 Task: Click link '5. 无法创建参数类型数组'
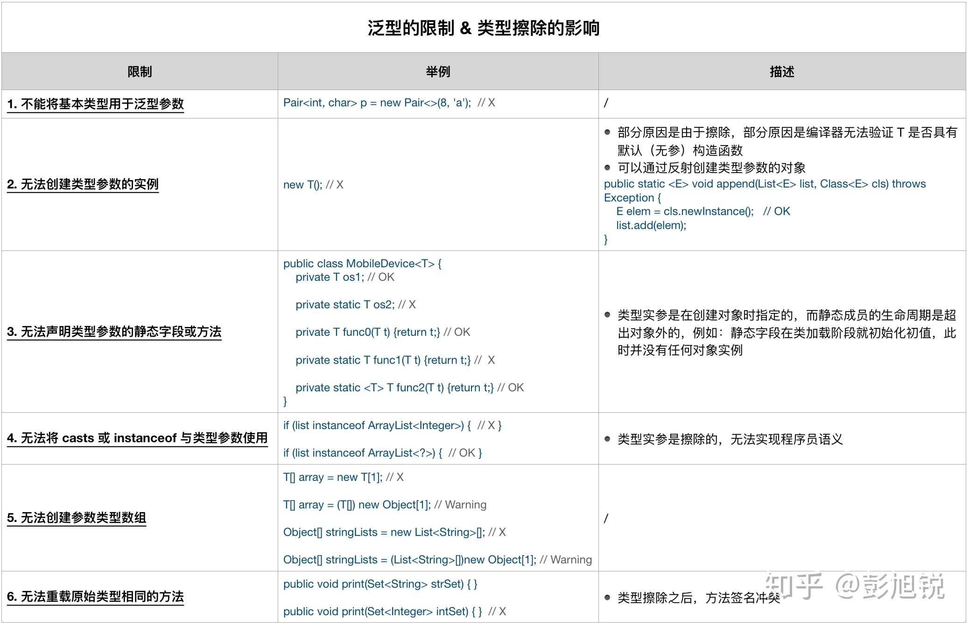77,518
